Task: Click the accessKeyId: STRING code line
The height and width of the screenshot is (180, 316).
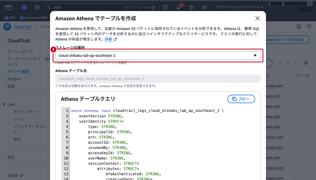Action: coord(110,153)
